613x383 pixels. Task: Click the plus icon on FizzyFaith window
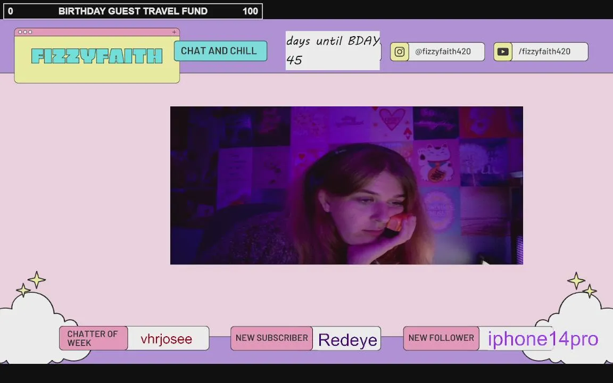(174, 32)
